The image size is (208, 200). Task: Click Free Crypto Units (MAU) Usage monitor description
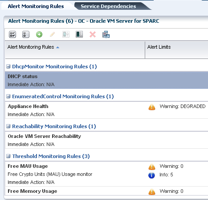tap(50, 174)
